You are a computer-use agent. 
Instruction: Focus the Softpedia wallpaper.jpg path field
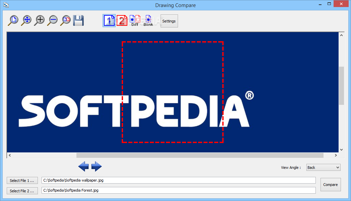pos(178,180)
